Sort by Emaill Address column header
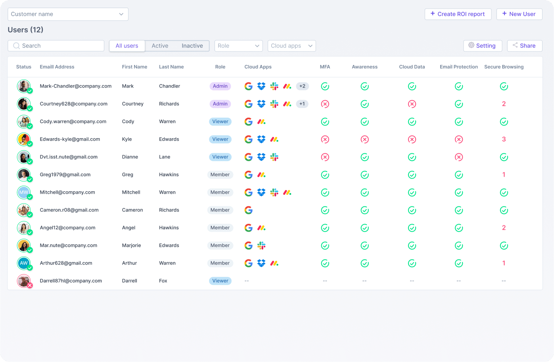 [x=57, y=67]
